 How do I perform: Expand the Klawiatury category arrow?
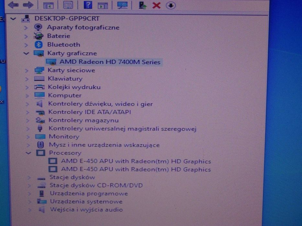click(27, 79)
